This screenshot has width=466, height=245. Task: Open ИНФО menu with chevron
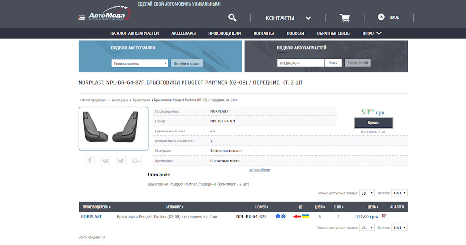(371, 33)
